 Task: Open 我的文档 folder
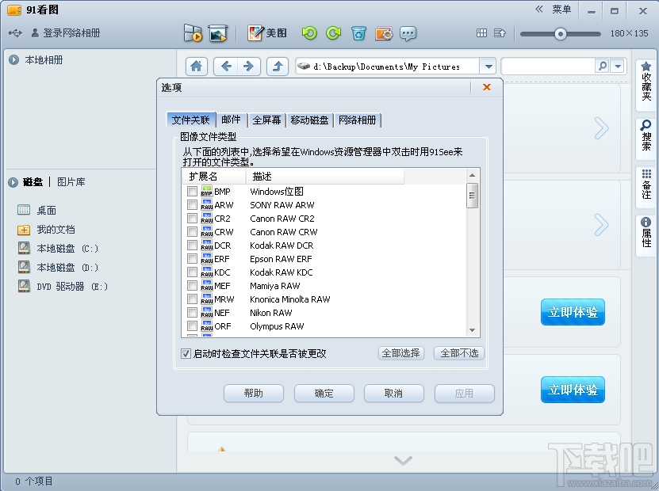[x=46, y=230]
